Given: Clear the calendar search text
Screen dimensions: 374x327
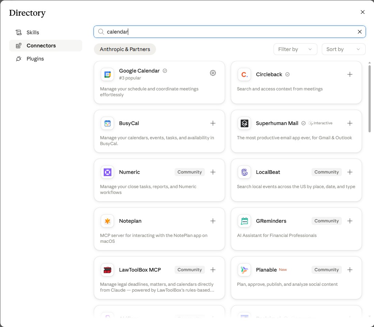Looking at the screenshot, I should pyautogui.click(x=360, y=32).
